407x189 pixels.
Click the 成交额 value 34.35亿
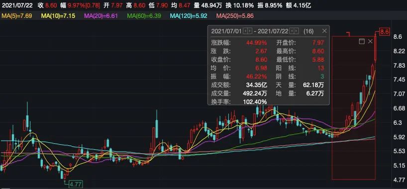[x=257, y=85]
